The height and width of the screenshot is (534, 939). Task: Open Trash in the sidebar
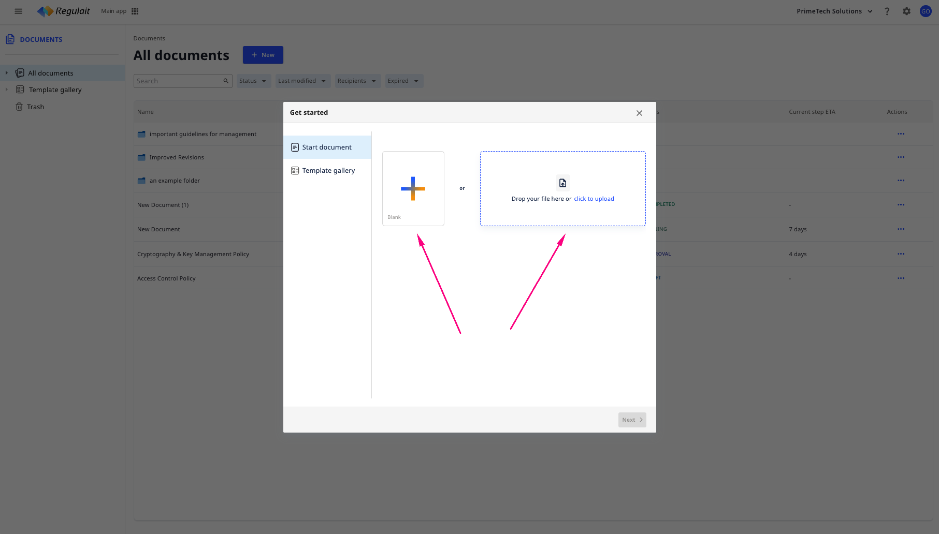(x=35, y=107)
